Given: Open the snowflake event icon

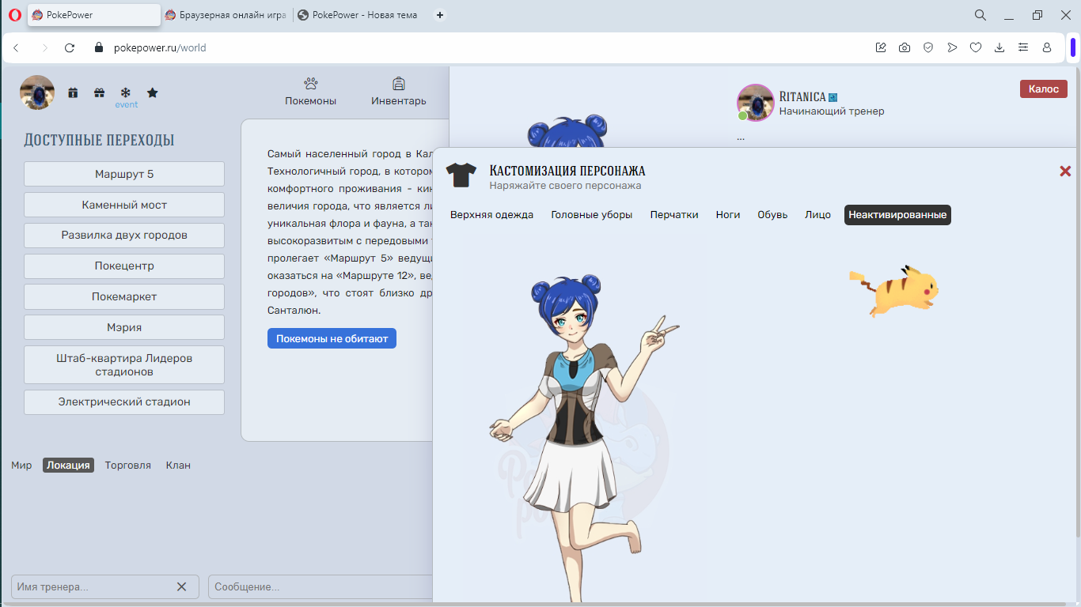Looking at the screenshot, I should (125, 92).
